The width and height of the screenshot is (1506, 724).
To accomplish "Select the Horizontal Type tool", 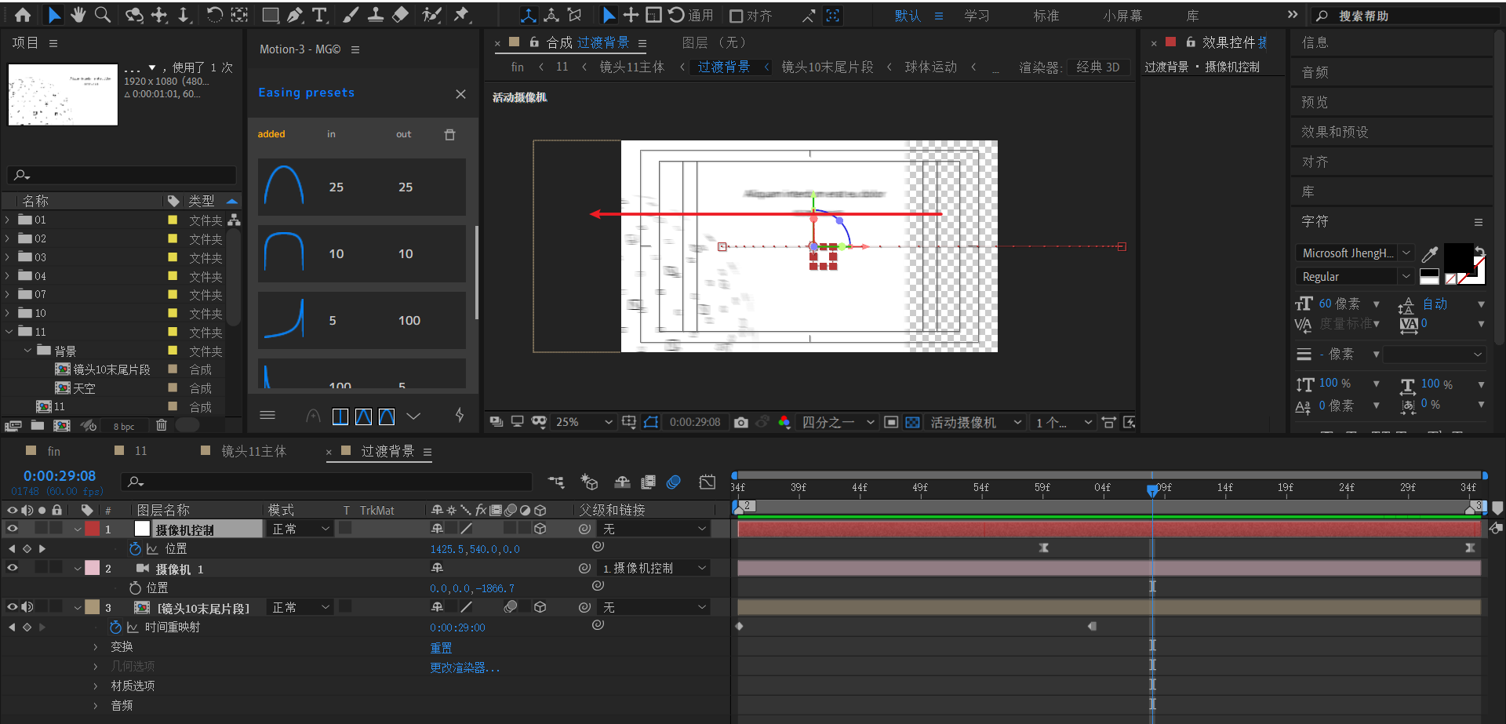I will pyautogui.click(x=319, y=15).
